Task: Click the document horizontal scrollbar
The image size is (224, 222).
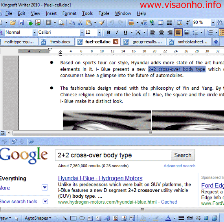Action: [x=118, y=133]
